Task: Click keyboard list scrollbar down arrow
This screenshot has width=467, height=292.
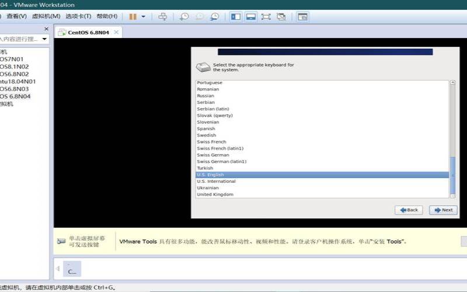Action: 453,196
